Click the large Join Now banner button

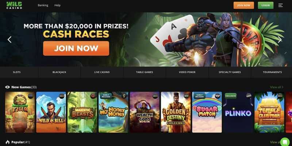76,49
